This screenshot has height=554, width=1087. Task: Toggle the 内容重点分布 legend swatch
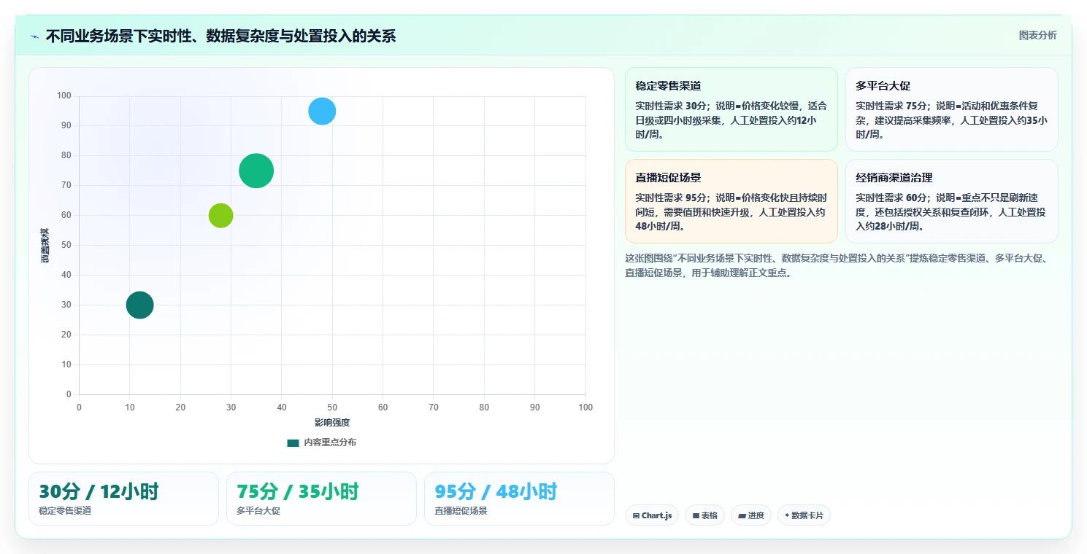pyautogui.click(x=293, y=442)
